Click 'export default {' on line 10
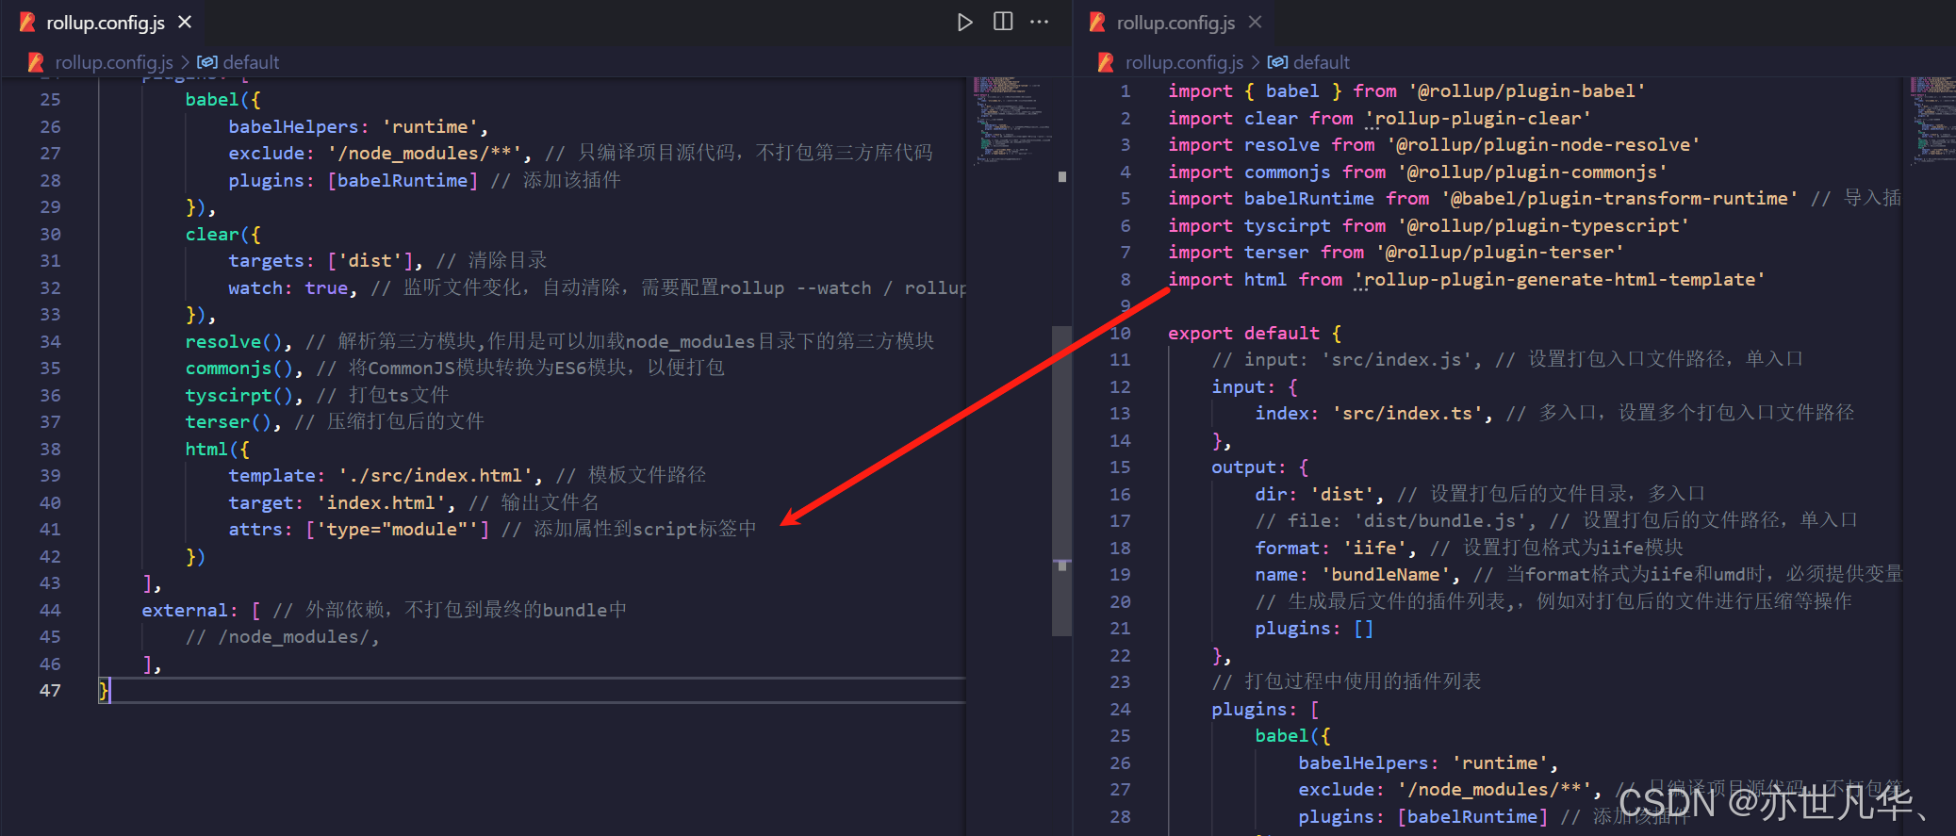Image resolution: width=1956 pixels, height=836 pixels. tap(1255, 334)
